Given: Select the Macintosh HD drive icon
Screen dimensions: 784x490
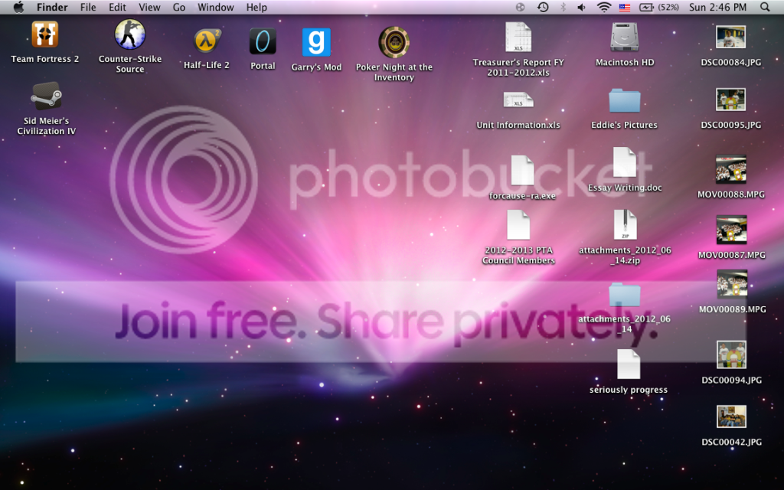Looking at the screenshot, I should point(625,37).
